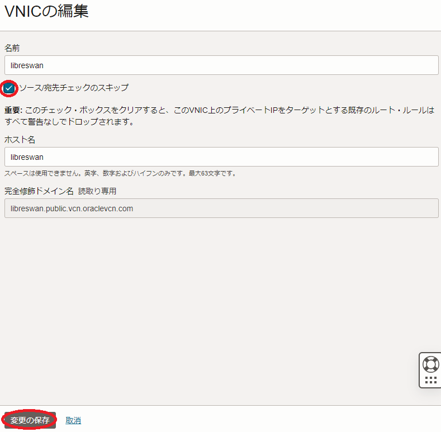Click the 名前 input field containing libreswan
Screen dimensions: 441x432
pyautogui.click(x=221, y=65)
